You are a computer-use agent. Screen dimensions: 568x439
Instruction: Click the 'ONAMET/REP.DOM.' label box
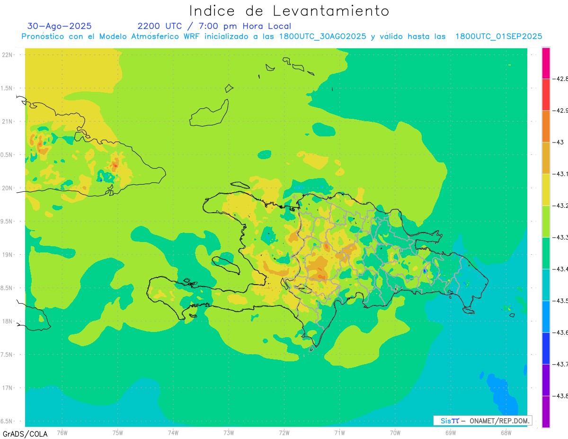482,421
